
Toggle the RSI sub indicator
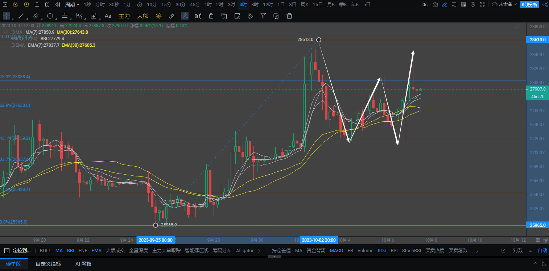click(394, 250)
